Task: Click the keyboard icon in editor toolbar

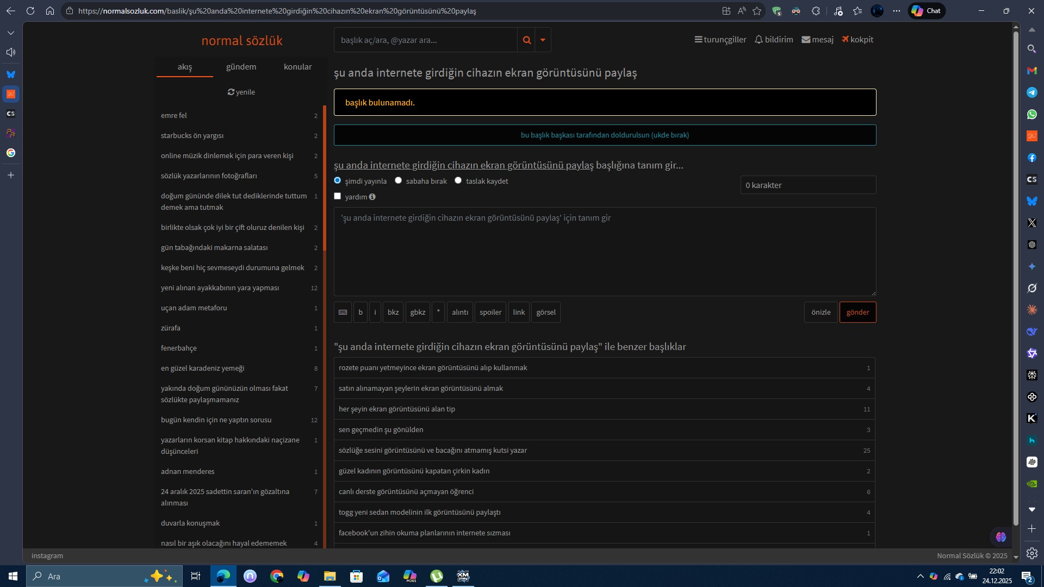Action: pos(343,313)
